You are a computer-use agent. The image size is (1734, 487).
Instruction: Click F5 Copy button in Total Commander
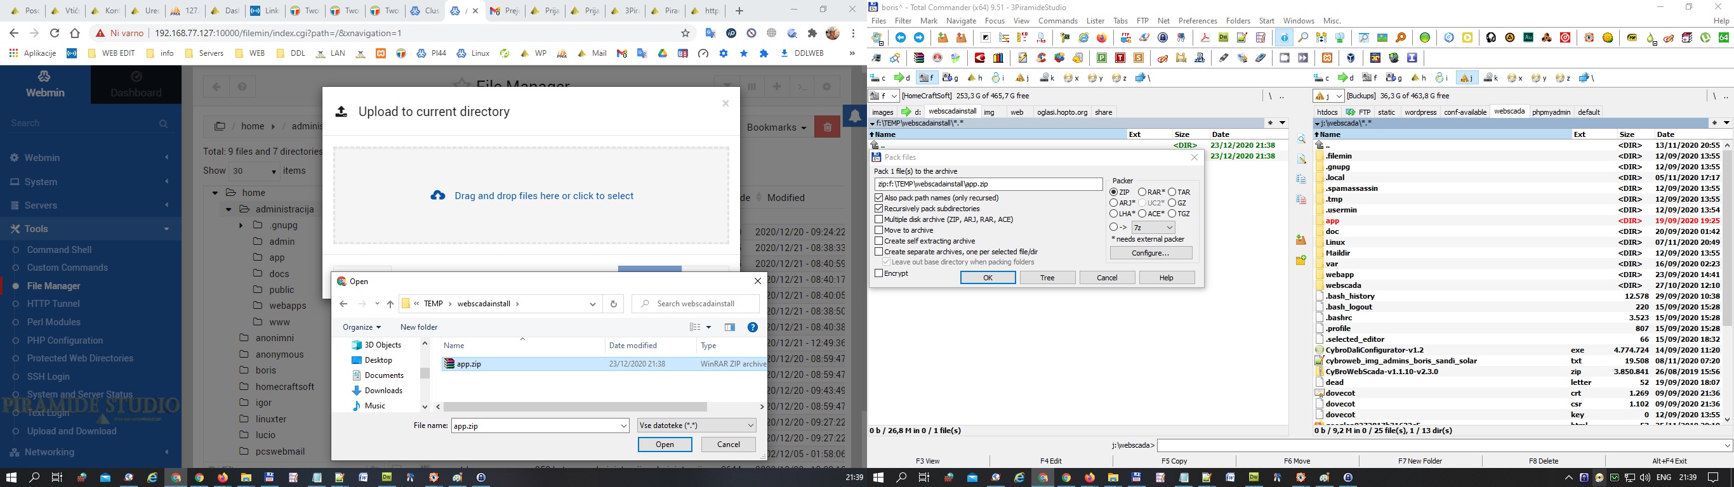click(x=1174, y=461)
